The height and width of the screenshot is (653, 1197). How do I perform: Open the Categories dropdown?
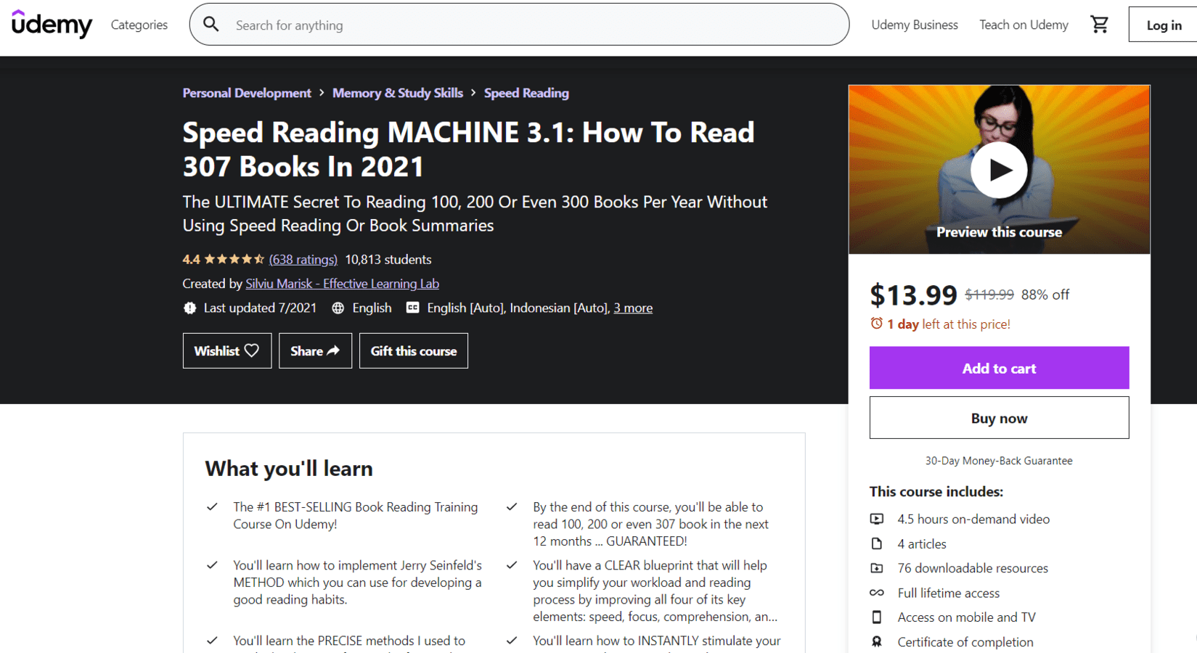139,24
